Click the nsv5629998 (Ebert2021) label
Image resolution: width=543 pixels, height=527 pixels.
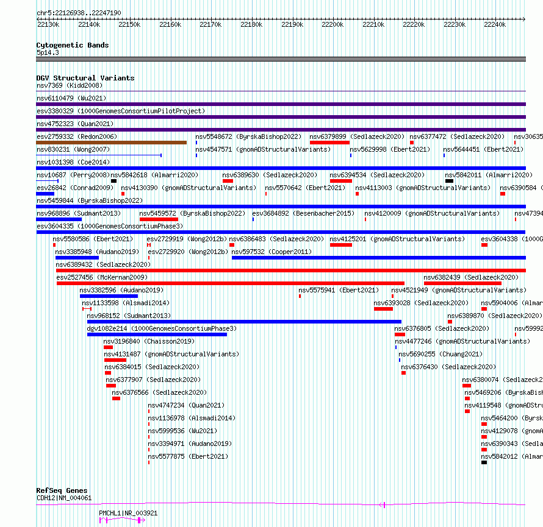click(390, 149)
